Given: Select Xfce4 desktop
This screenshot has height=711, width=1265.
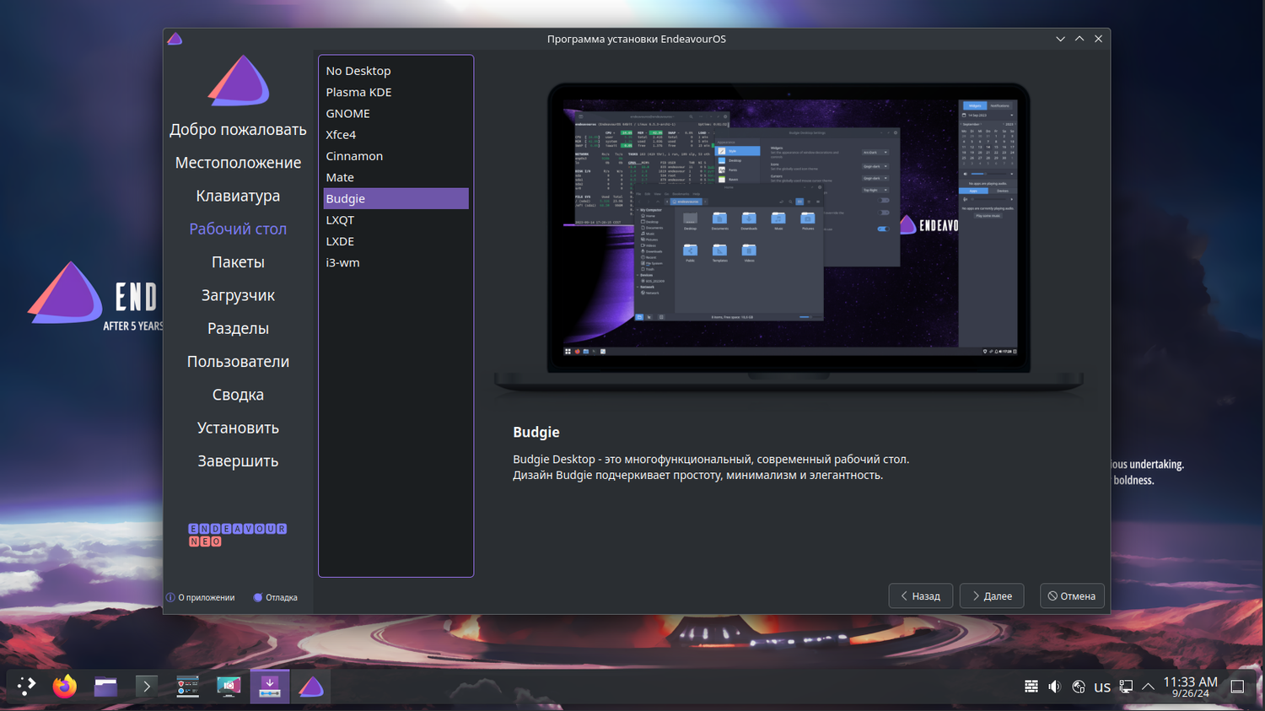Looking at the screenshot, I should [396, 134].
